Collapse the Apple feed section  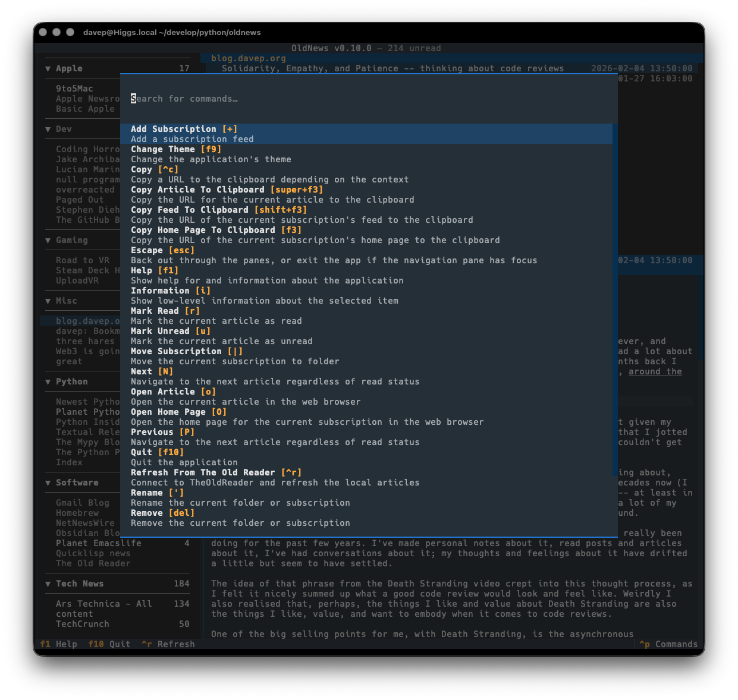(x=48, y=68)
